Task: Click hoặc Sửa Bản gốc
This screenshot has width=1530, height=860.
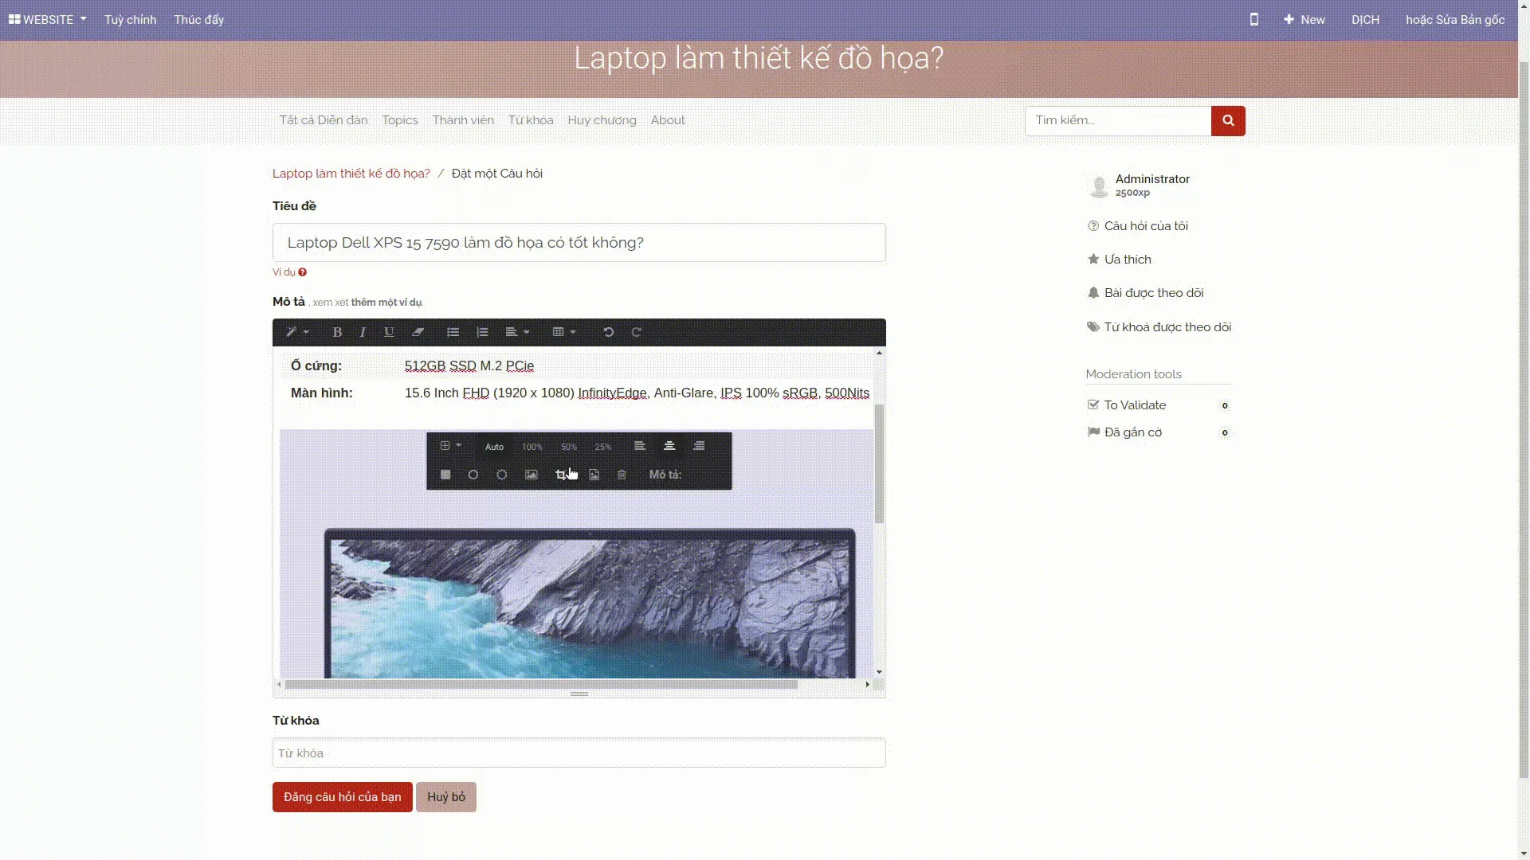Action: point(1455,19)
